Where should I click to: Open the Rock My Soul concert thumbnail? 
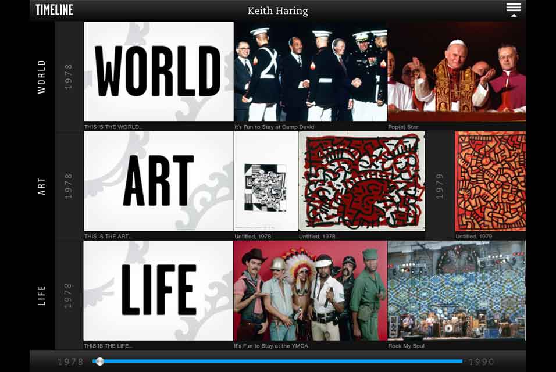tap(457, 291)
